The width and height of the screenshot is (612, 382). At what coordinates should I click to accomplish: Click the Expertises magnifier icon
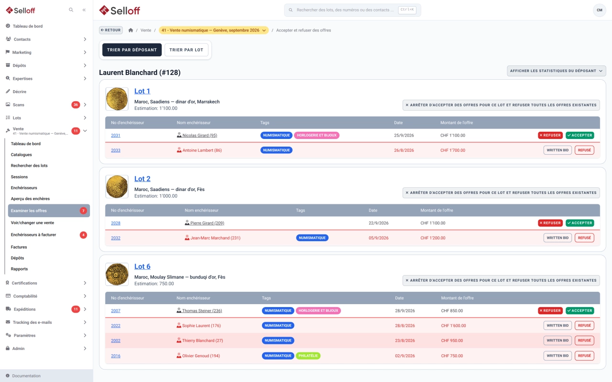8,78
